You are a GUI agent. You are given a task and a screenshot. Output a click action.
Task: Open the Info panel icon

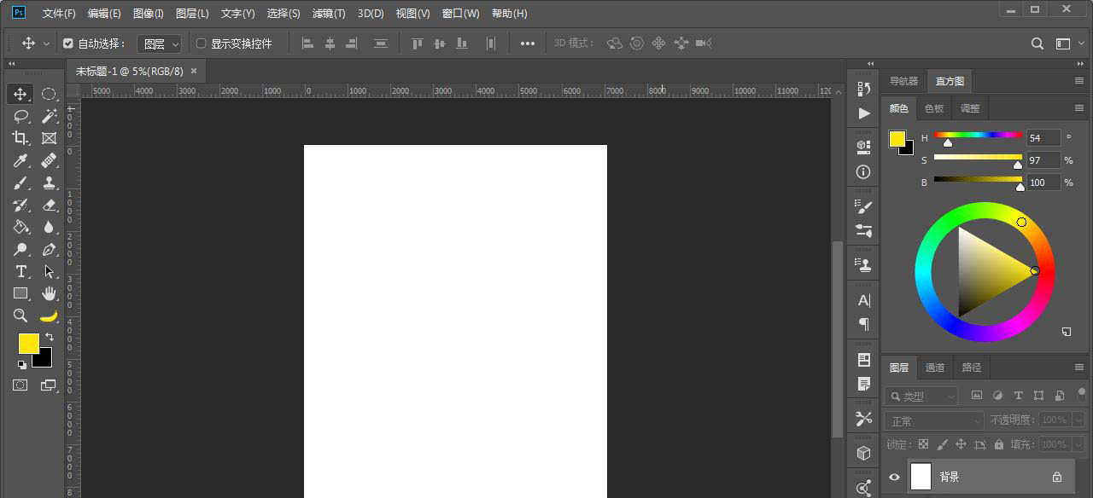(864, 171)
